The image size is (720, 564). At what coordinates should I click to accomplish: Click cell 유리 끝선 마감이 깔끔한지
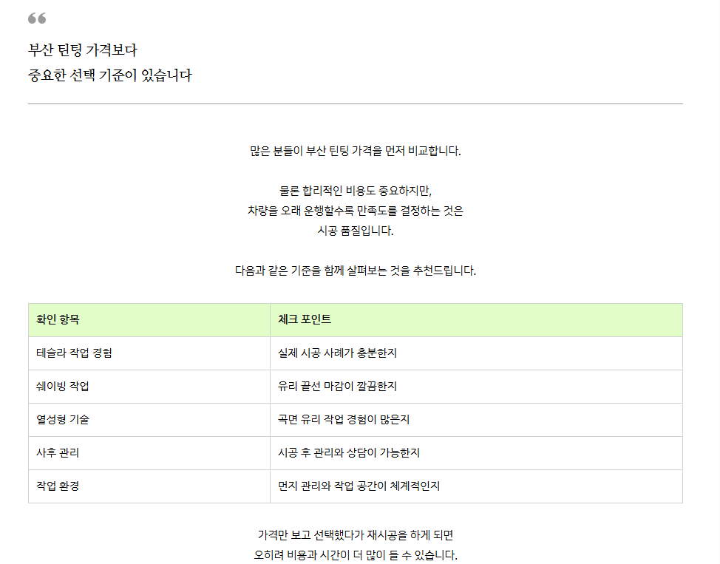[x=476, y=387]
